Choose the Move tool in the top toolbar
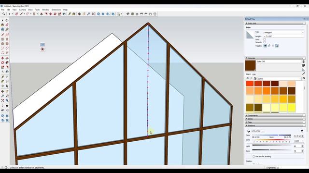Viewport: 309px width, 173px height. [50, 14]
